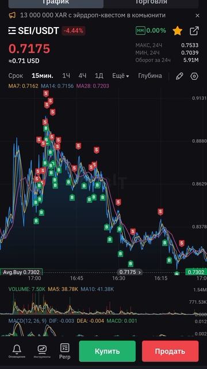
Task: Tap the large red 0.7175 price
Action: tap(29, 48)
